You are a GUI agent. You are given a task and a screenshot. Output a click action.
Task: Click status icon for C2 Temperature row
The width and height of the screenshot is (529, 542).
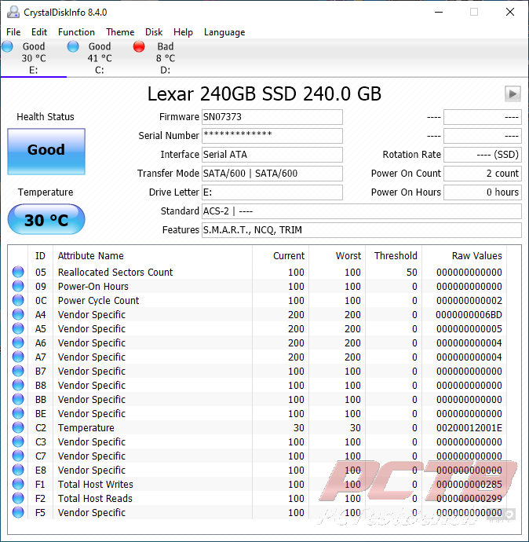(18, 428)
